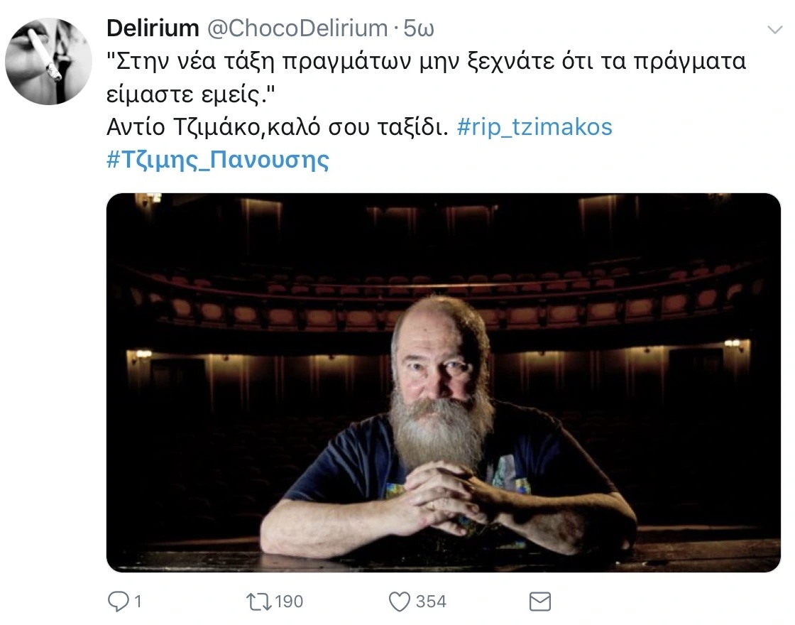Screen dimensions: 795x625
Task: Open the tweet options chevron menu
Action: point(774,30)
